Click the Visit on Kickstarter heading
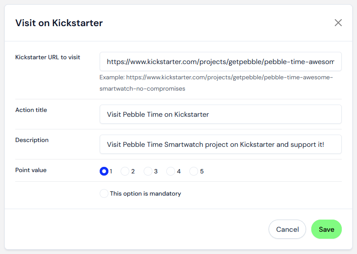Image resolution: width=357 pixels, height=254 pixels. (59, 23)
